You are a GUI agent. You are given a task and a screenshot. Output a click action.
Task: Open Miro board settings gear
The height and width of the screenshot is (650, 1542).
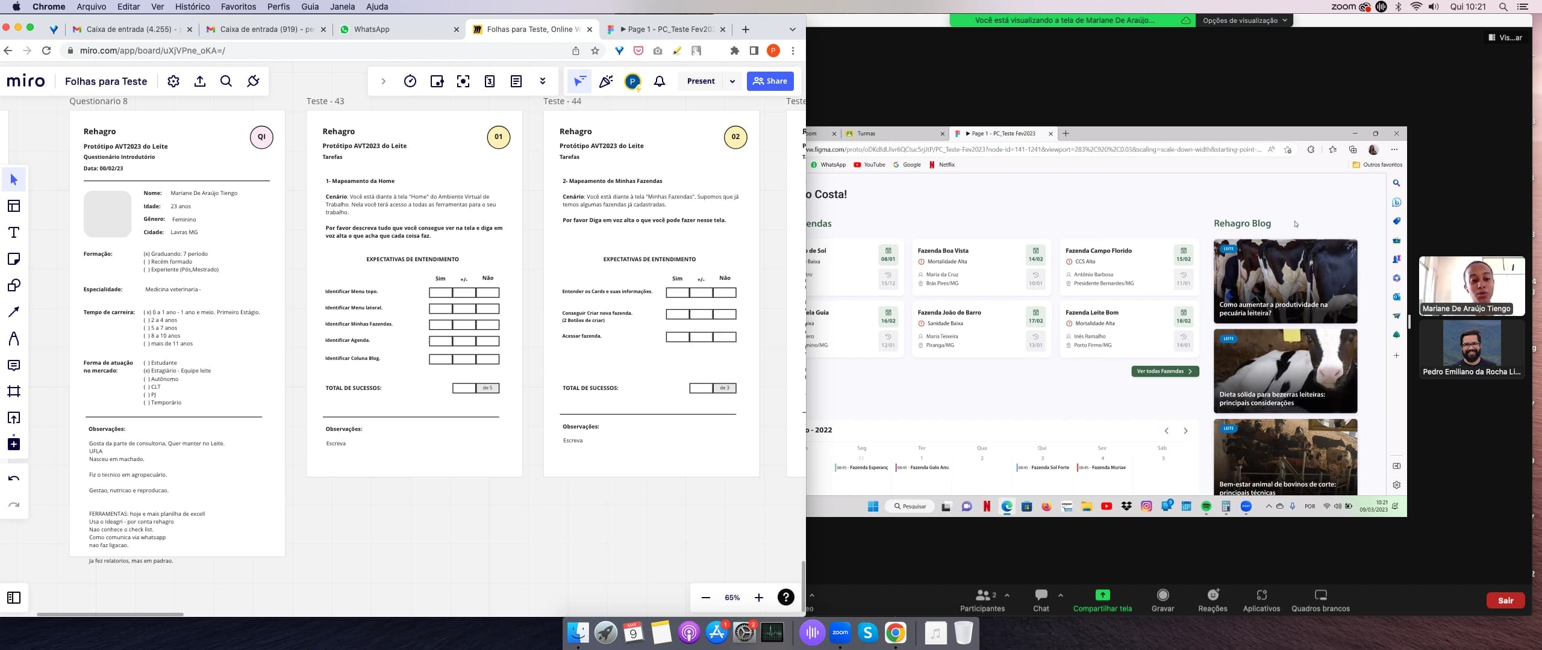[173, 81]
